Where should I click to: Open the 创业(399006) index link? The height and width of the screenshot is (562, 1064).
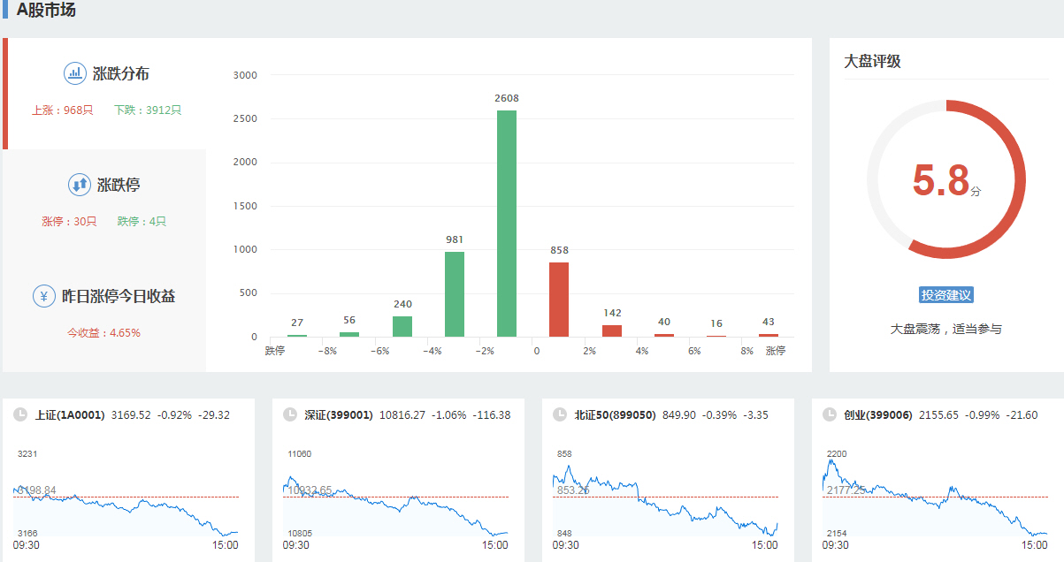pos(877,414)
